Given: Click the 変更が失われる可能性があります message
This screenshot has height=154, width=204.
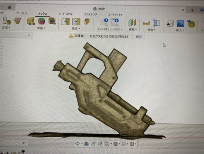Looking at the screenshot, I should [109, 36].
